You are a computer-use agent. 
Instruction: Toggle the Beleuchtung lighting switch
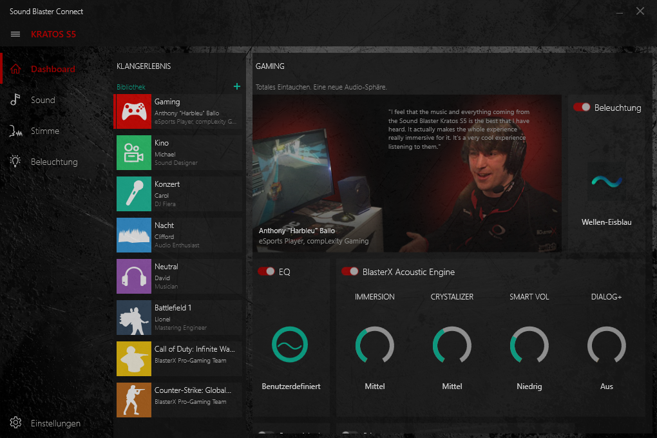pyautogui.click(x=582, y=108)
